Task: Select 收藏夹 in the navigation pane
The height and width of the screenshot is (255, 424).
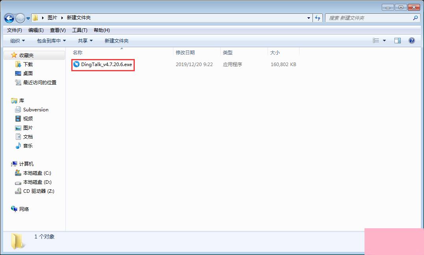Action: tap(26, 55)
